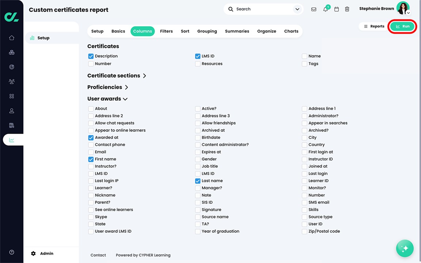
Task: Enable the Email column checkbox
Action: (x=91, y=152)
